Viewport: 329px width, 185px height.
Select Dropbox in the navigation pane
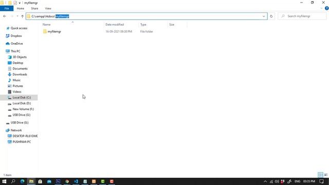pyautogui.click(x=16, y=36)
